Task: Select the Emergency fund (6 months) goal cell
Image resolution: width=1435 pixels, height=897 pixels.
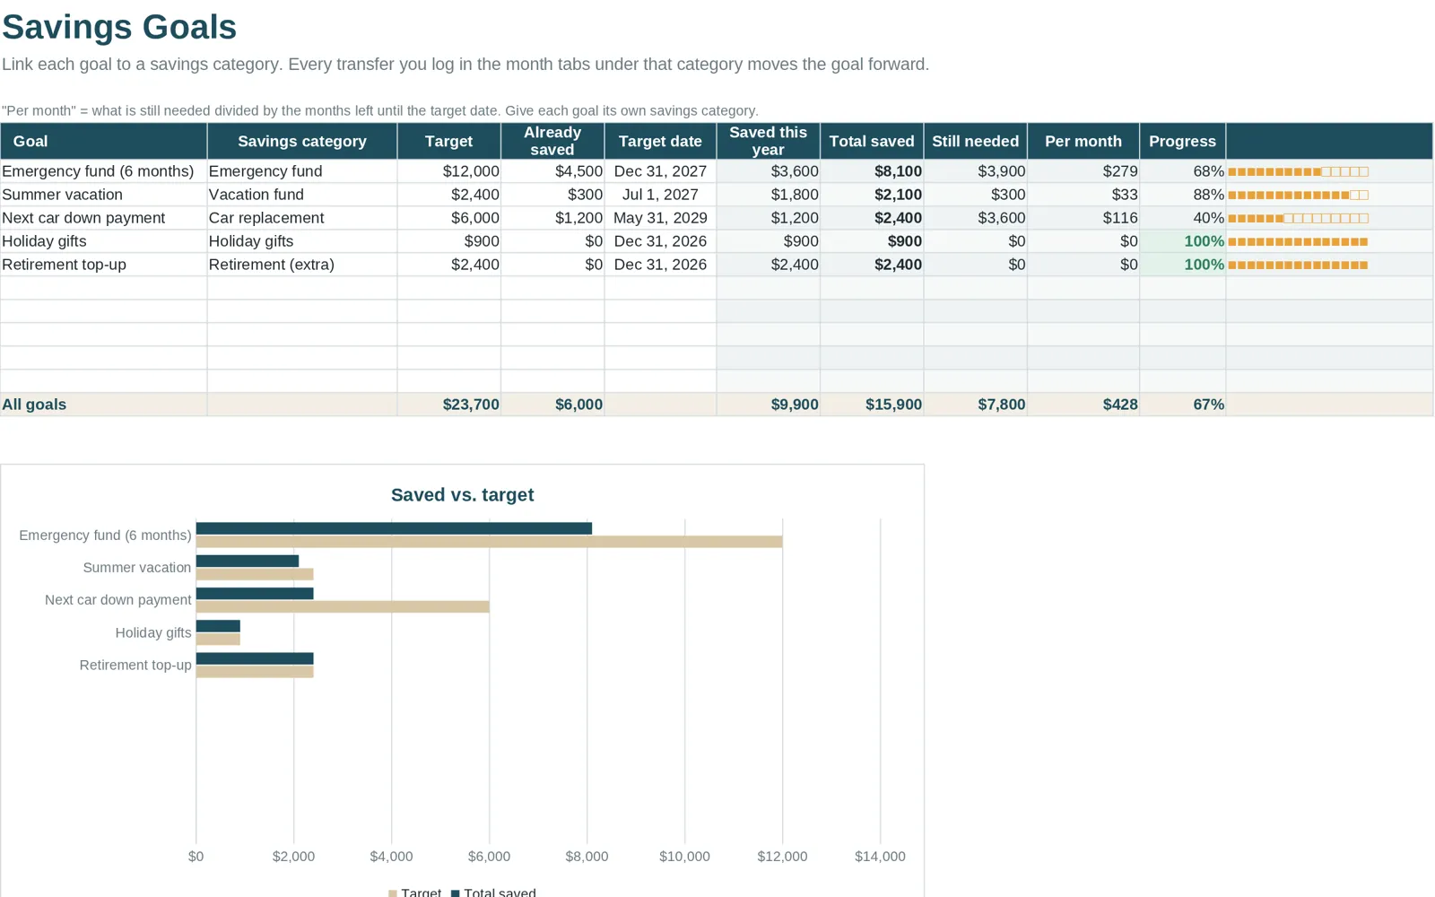Action: (103, 171)
